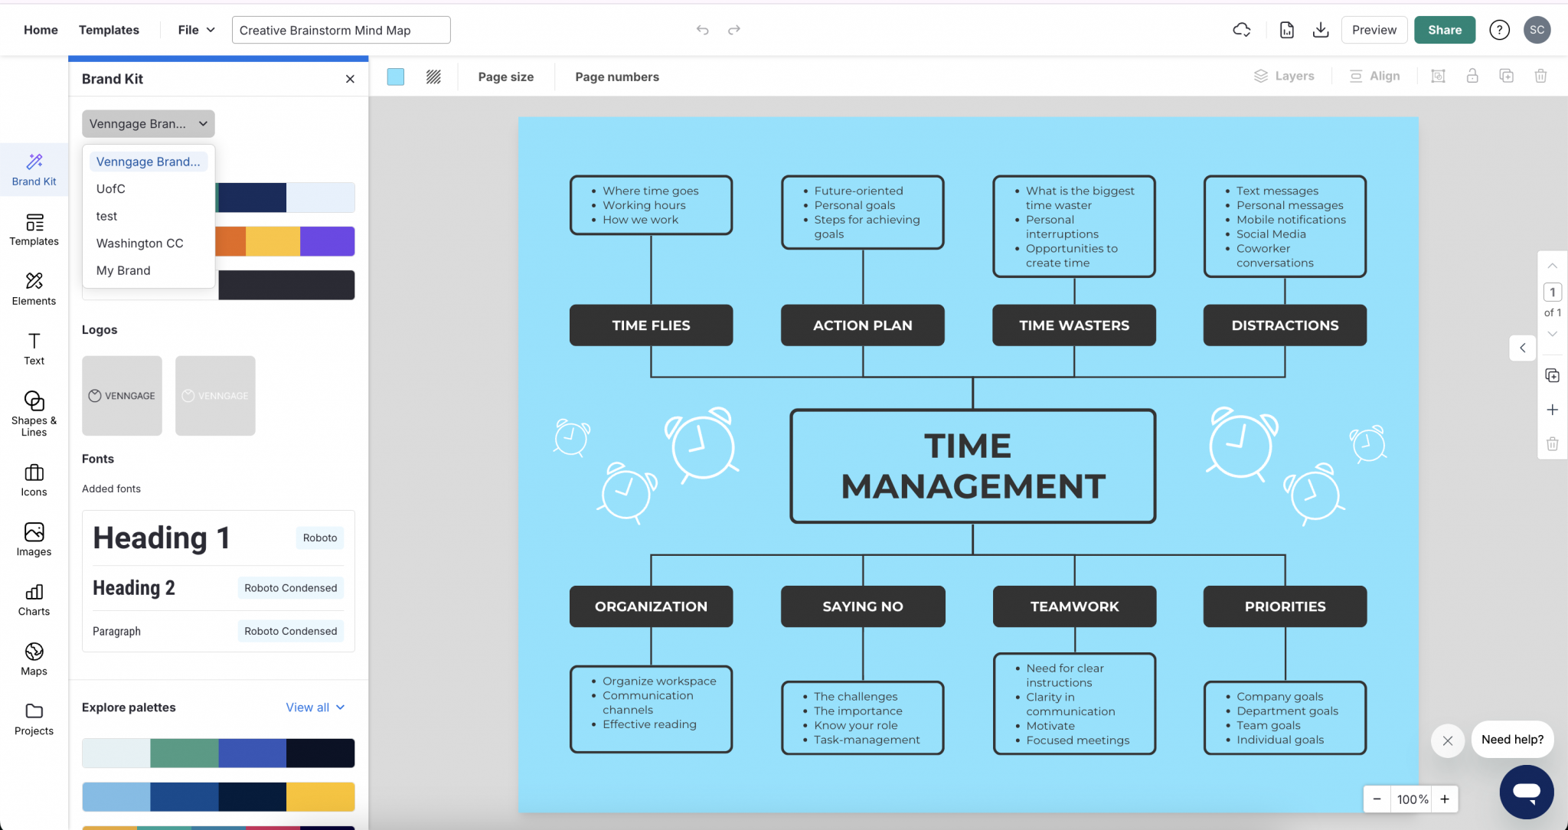Select the Shapes & Lines sidebar icon
1568x830 pixels.
33,413
